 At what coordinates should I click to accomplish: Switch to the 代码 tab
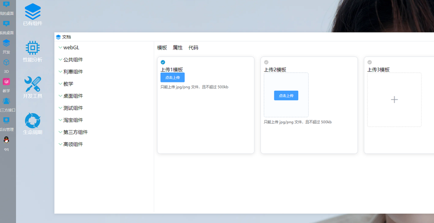click(x=193, y=48)
